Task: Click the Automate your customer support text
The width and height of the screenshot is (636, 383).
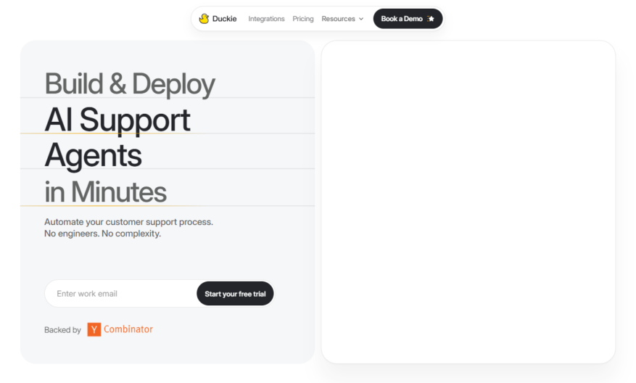Action: tap(128, 222)
